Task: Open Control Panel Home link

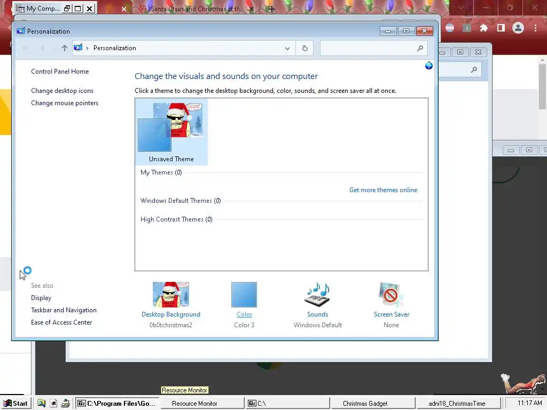Action: 60,72
